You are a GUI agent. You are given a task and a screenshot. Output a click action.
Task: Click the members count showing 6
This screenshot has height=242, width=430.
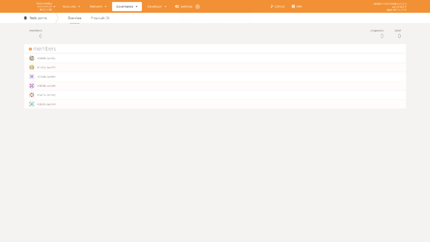coord(40,36)
